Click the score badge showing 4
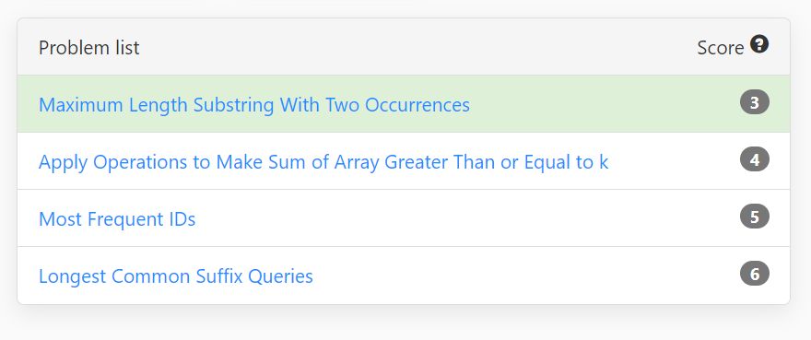 point(755,159)
